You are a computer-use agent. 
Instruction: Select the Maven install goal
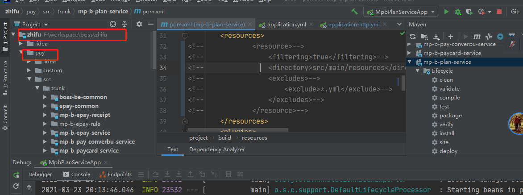tap(443, 133)
